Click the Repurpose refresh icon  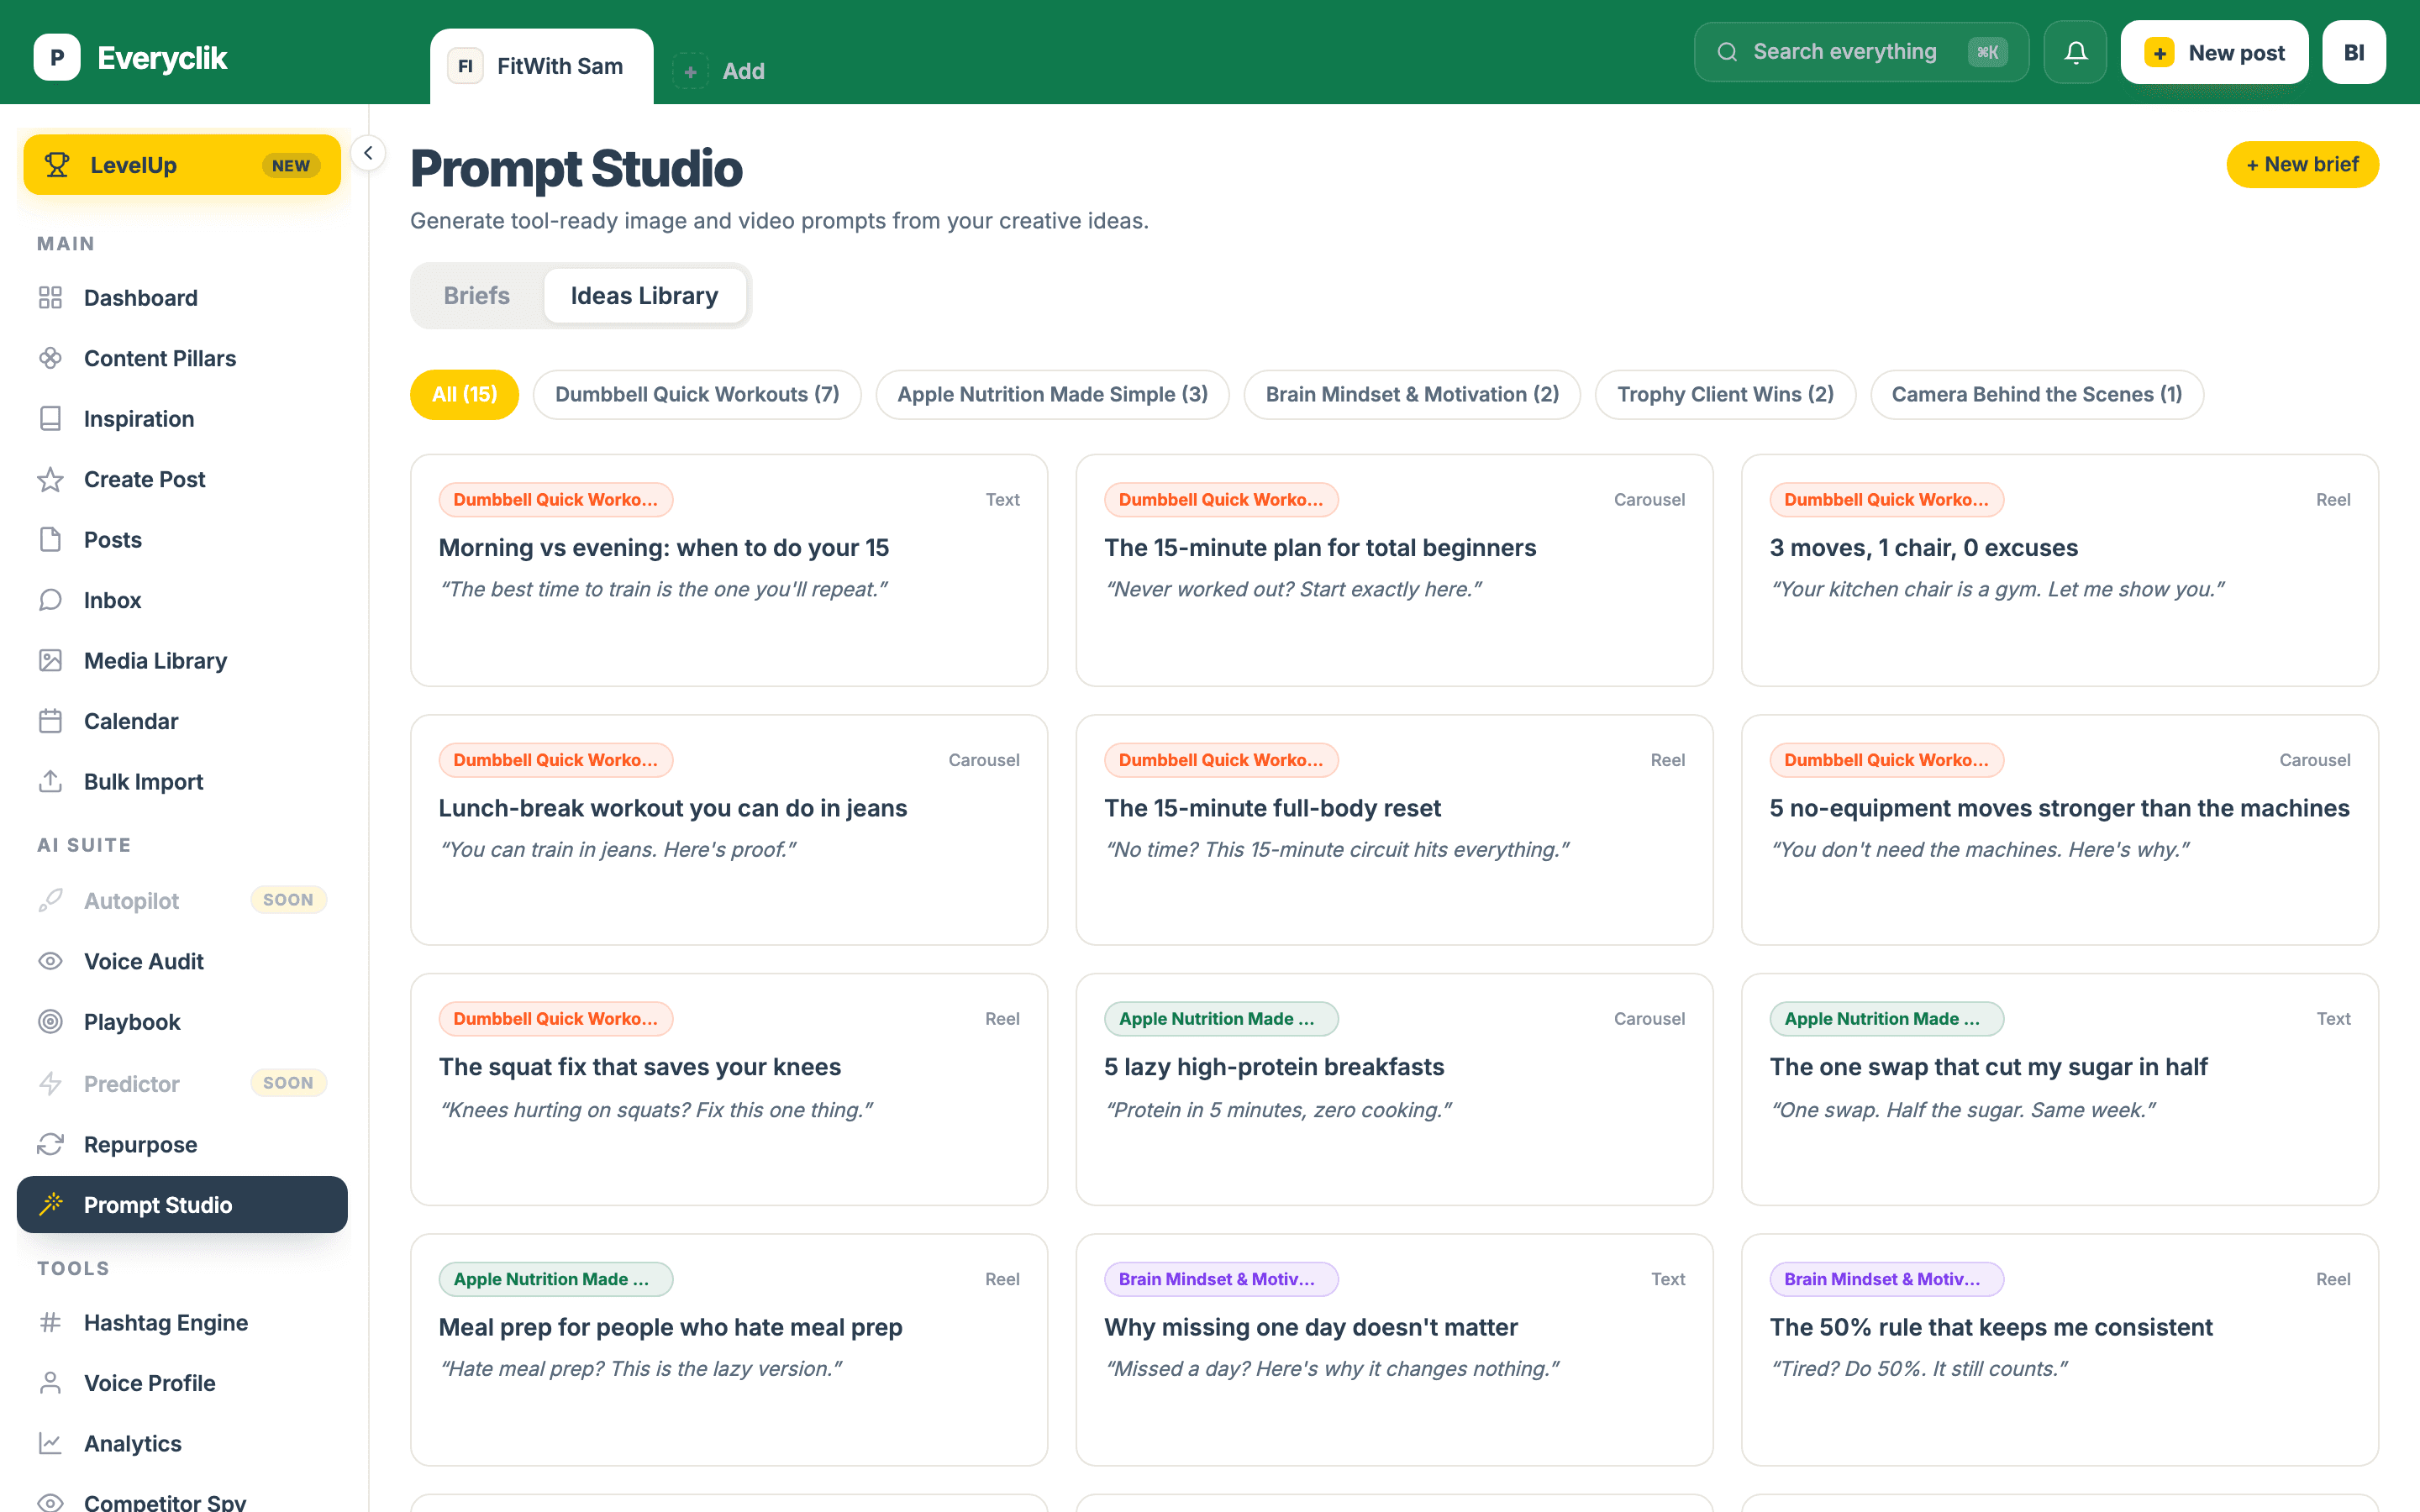pos(50,1144)
